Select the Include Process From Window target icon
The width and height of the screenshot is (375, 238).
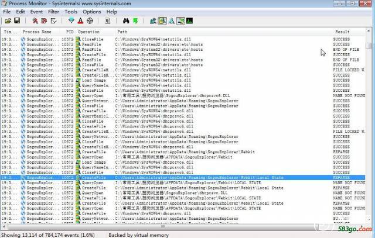(90, 21)
